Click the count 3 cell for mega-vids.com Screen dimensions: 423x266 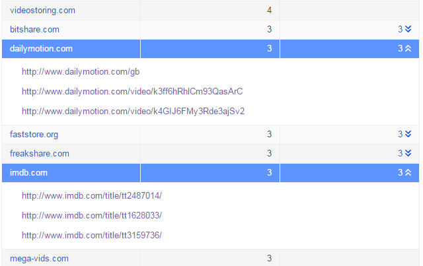coord(210,258)
